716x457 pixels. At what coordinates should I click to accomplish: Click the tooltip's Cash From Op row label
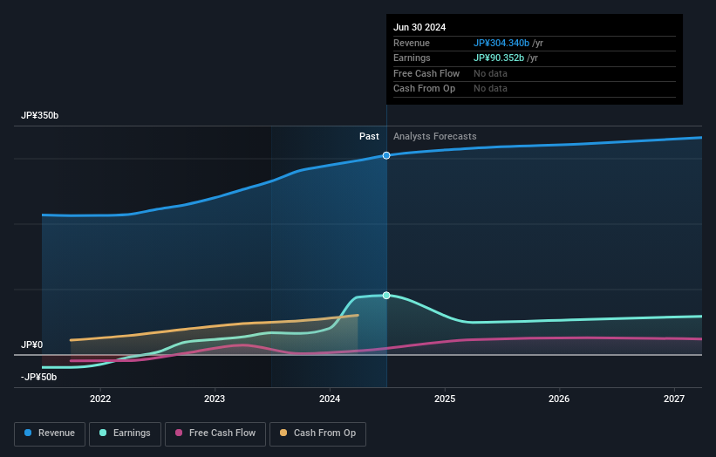coord(424,89)
